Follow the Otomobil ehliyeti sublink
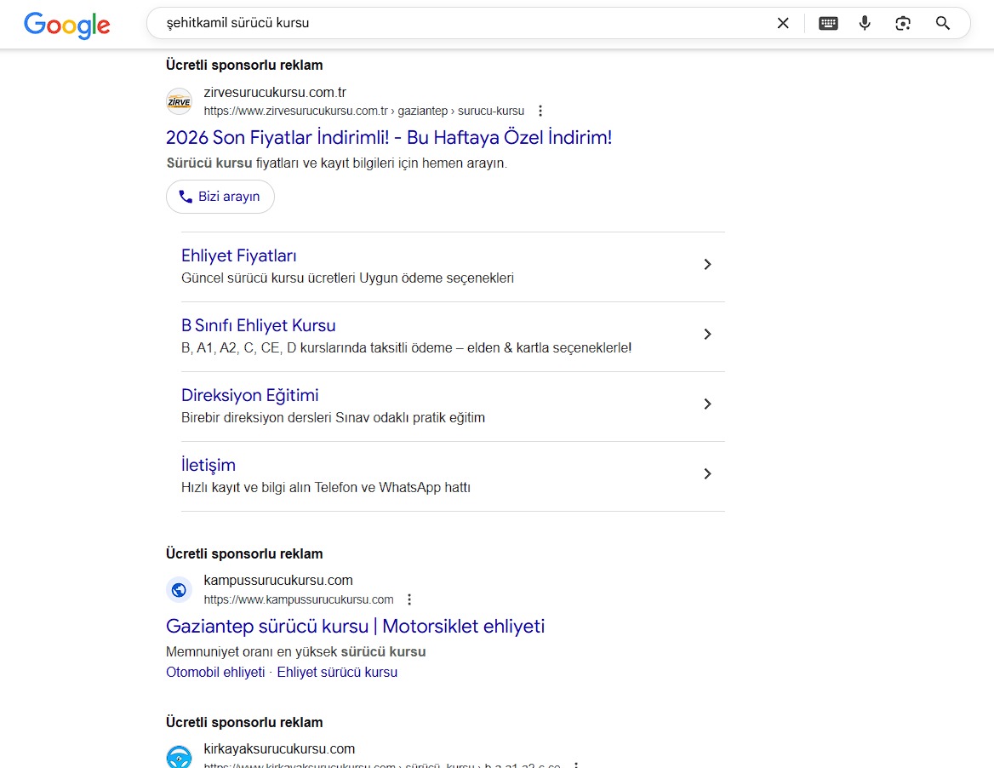The height and width of the screenshot is (768, 994). 215,672
